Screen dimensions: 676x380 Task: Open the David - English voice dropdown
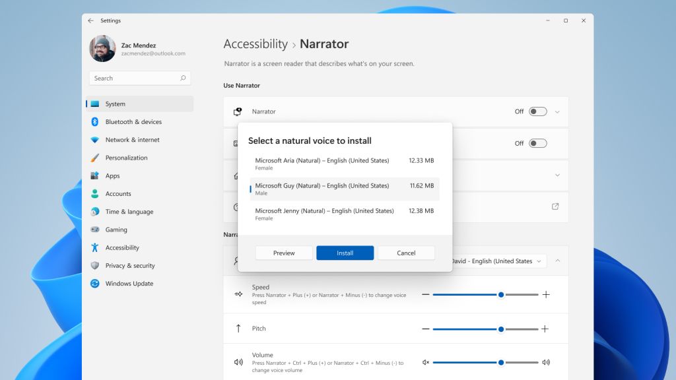498,261
